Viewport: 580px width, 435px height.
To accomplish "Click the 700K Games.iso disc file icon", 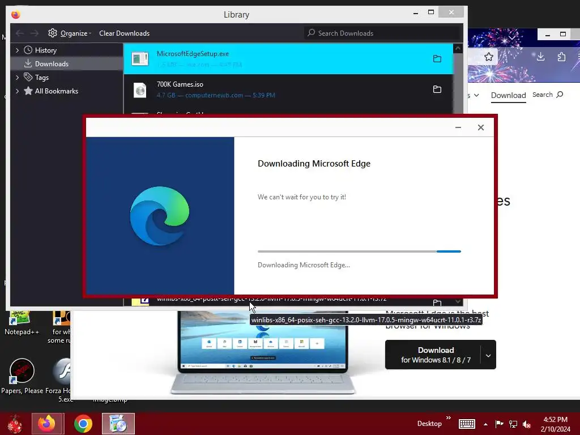I will coord(140,90).
